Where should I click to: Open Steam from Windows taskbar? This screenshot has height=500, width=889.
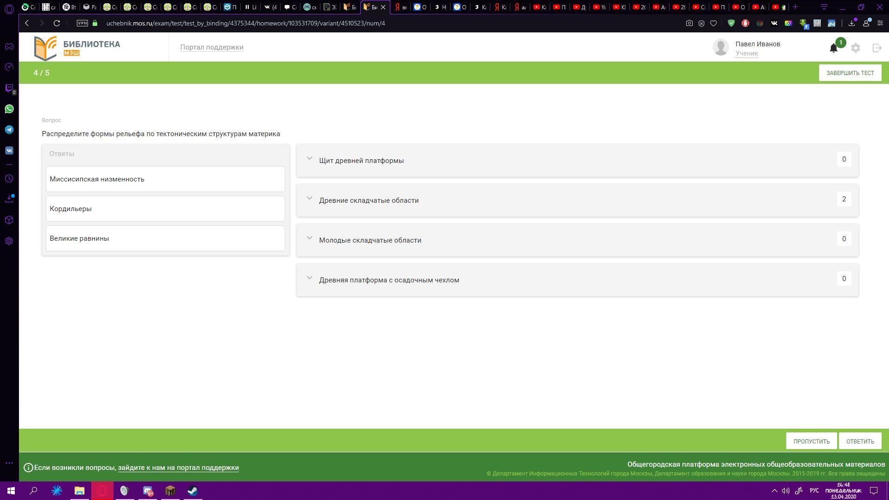[x=193, y=491]
